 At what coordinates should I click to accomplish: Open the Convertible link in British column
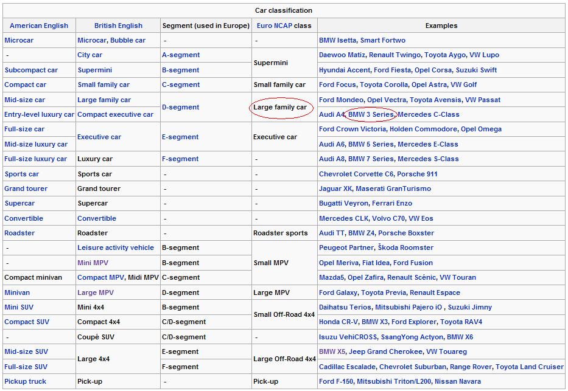97,218
